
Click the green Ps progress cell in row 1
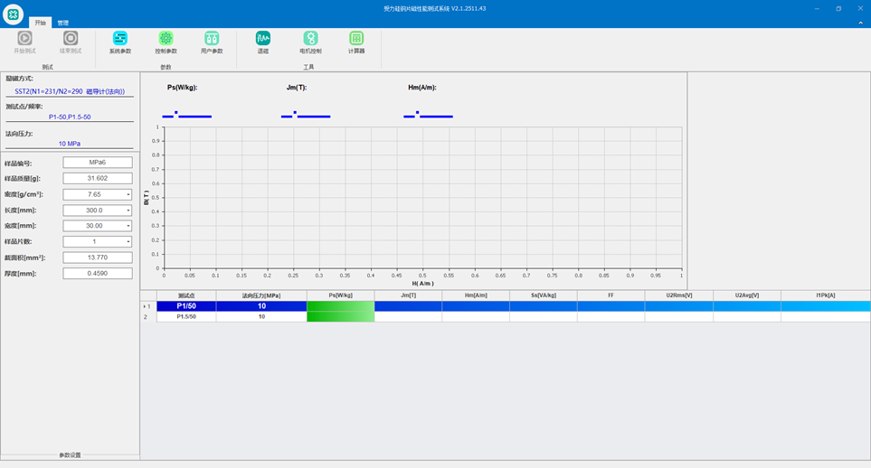pos(340,306)
